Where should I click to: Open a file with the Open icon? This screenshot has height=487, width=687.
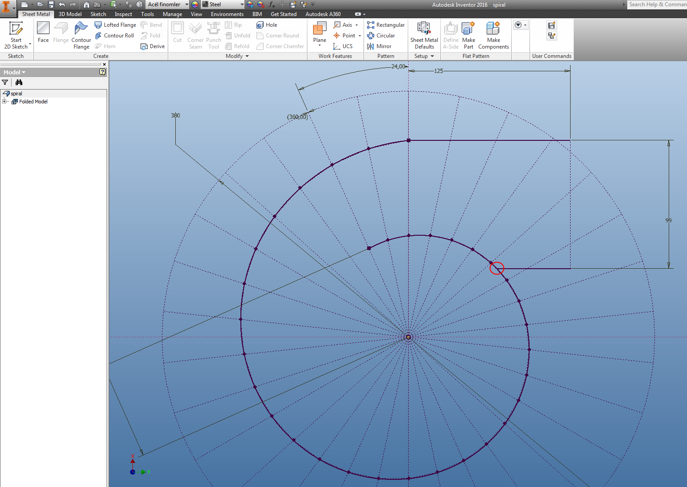point(40,4)
